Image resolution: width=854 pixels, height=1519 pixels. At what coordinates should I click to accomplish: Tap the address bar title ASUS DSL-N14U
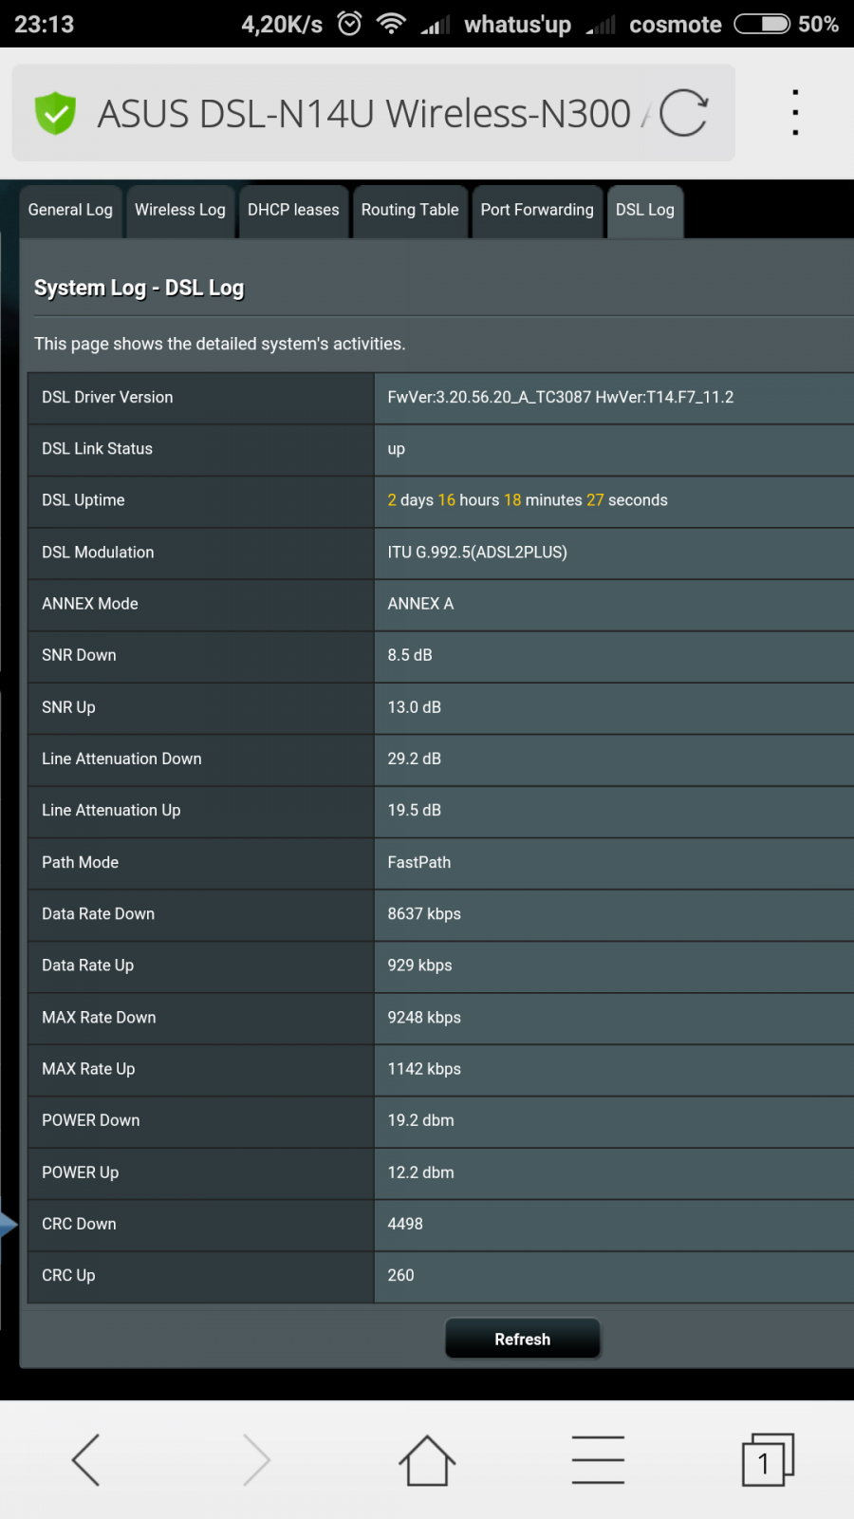364,114
